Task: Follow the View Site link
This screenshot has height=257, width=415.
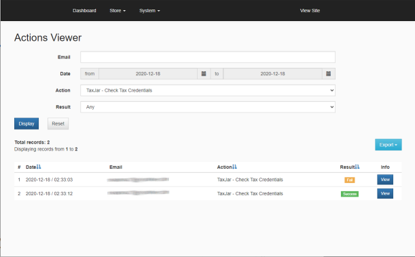Action: tap(310, 11)
